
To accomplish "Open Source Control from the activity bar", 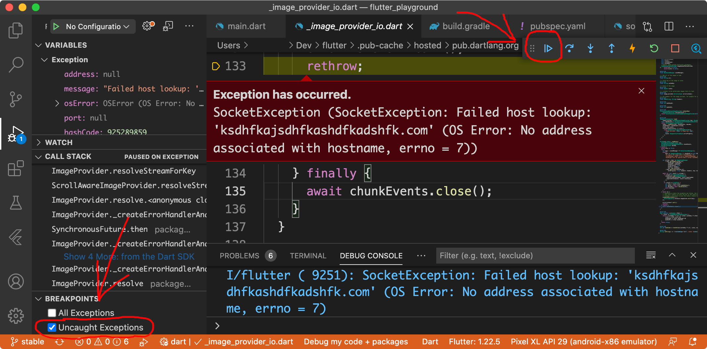I will click(x=15, y=99).
